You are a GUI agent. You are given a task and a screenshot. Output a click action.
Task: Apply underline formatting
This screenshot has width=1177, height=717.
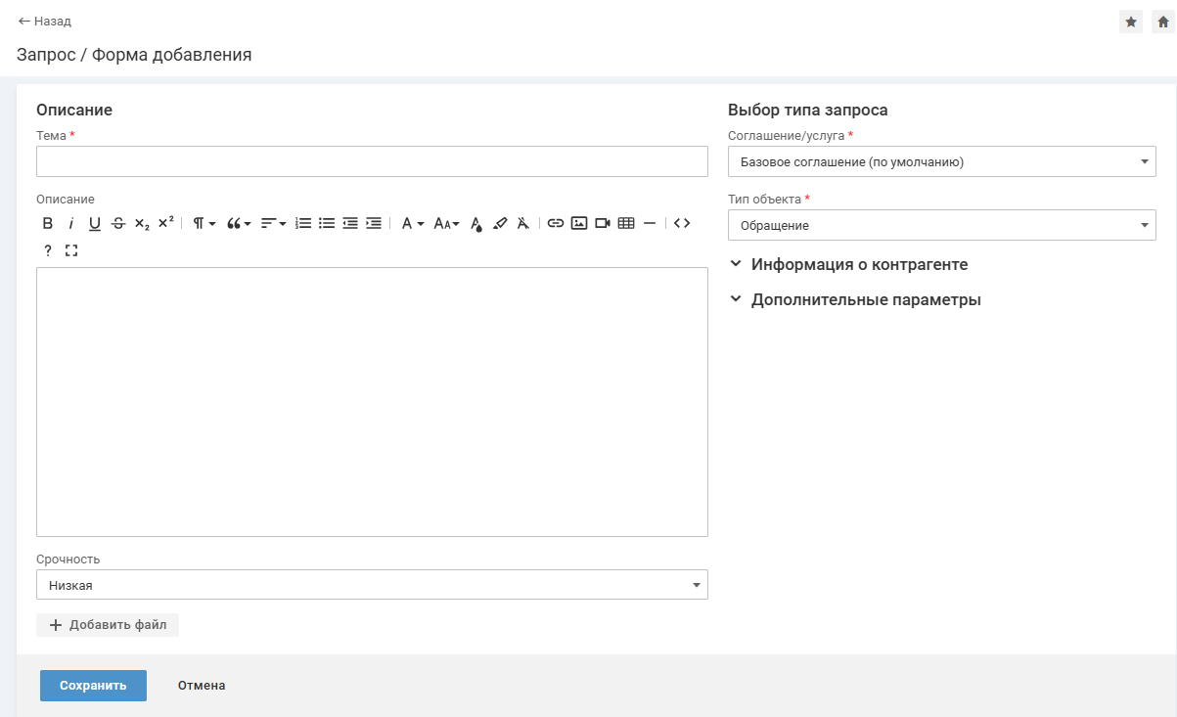click(x=94, y=223)
